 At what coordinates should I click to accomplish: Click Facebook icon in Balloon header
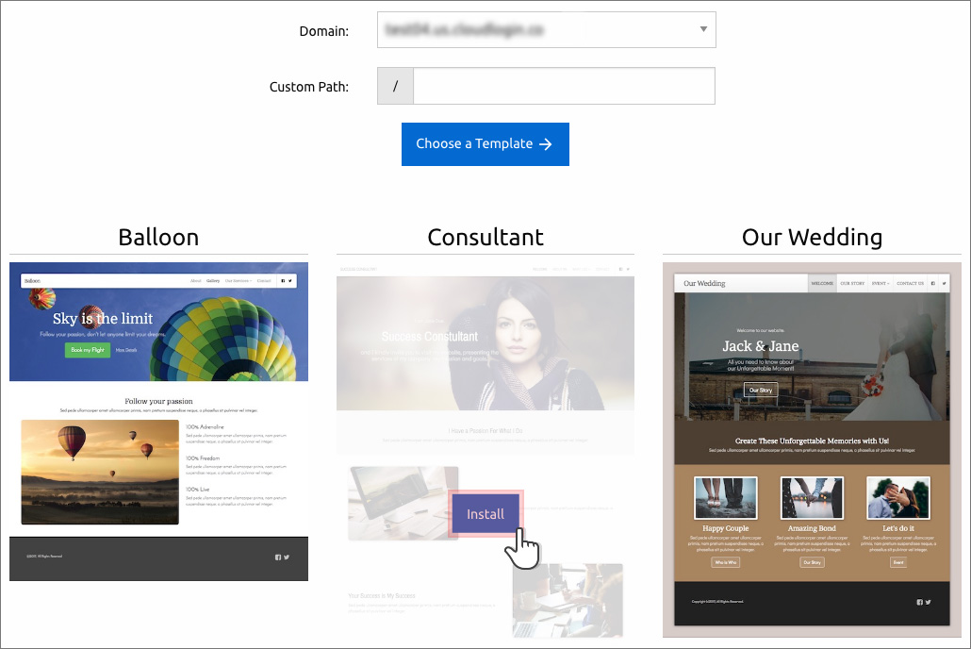point(282,281)
